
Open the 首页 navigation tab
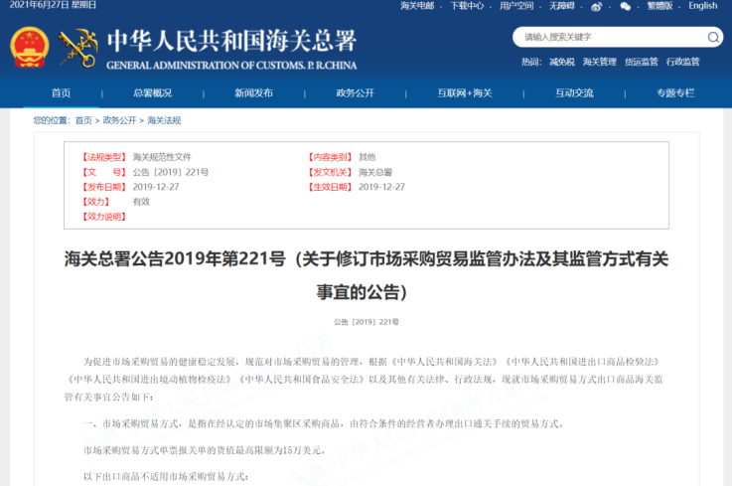point(61,93)
